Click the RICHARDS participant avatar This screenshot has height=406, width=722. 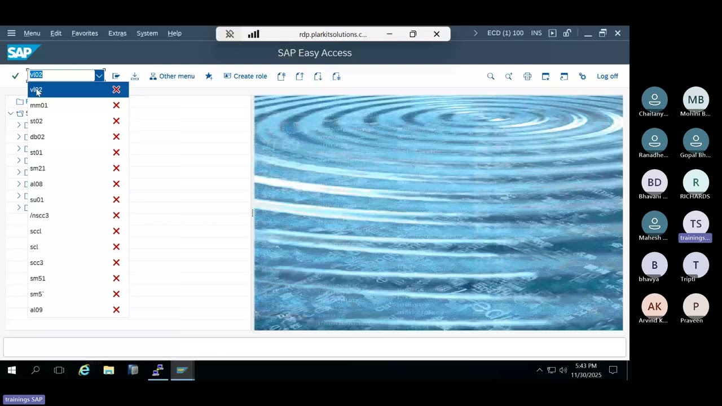point(695,182)
